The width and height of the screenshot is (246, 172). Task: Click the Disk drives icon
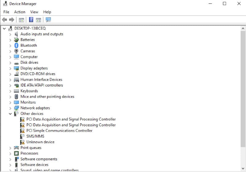tap(16, 63)
